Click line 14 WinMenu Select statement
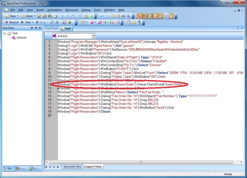This screenshot has height=178, width=247. pos(111,92)
